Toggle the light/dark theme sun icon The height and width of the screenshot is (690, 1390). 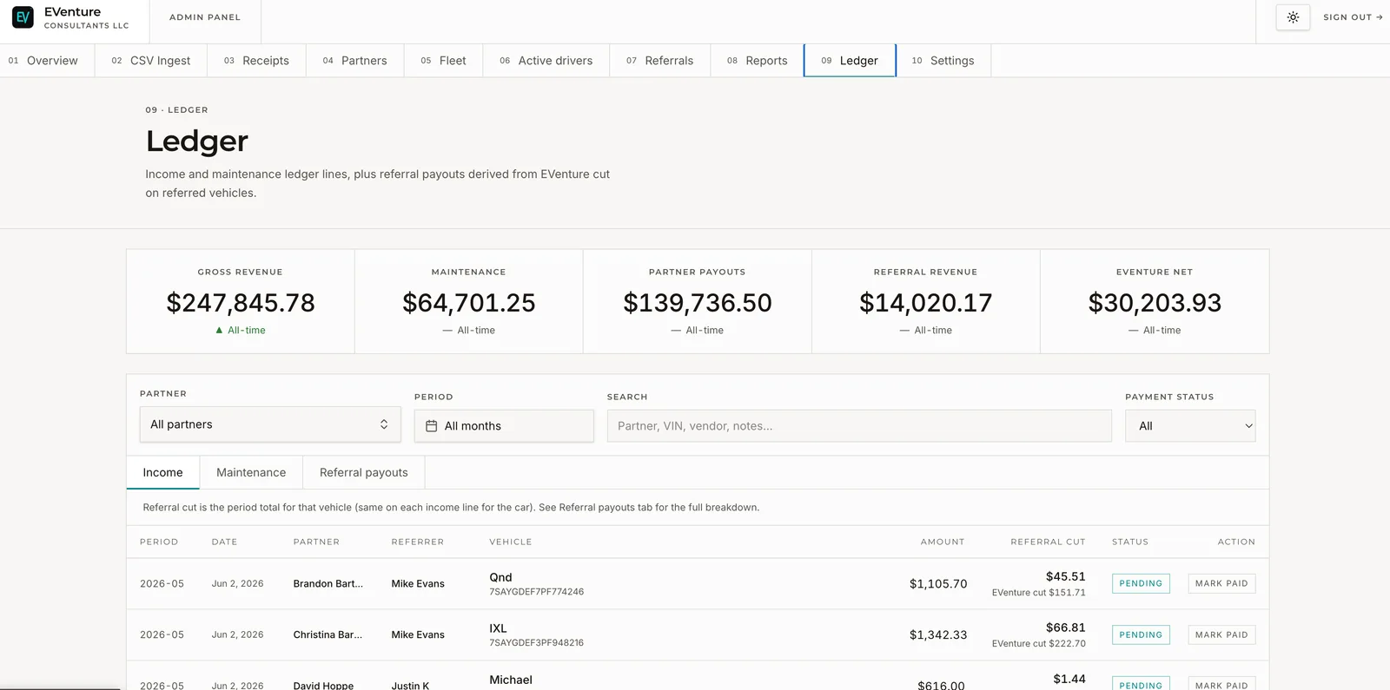(1293, 17)
